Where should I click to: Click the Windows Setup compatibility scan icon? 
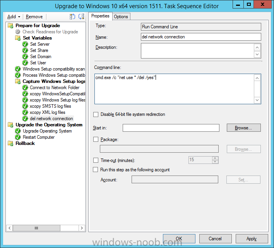[18, 69]
